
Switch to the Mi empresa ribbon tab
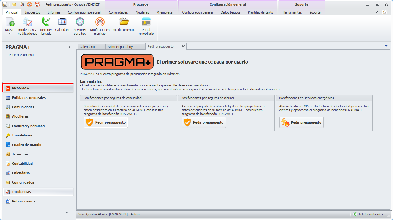pos(165,12)
